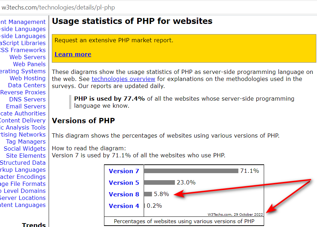Open the JavaScript Libraries sidebar link
317x227 pixels.
[23, 43]
